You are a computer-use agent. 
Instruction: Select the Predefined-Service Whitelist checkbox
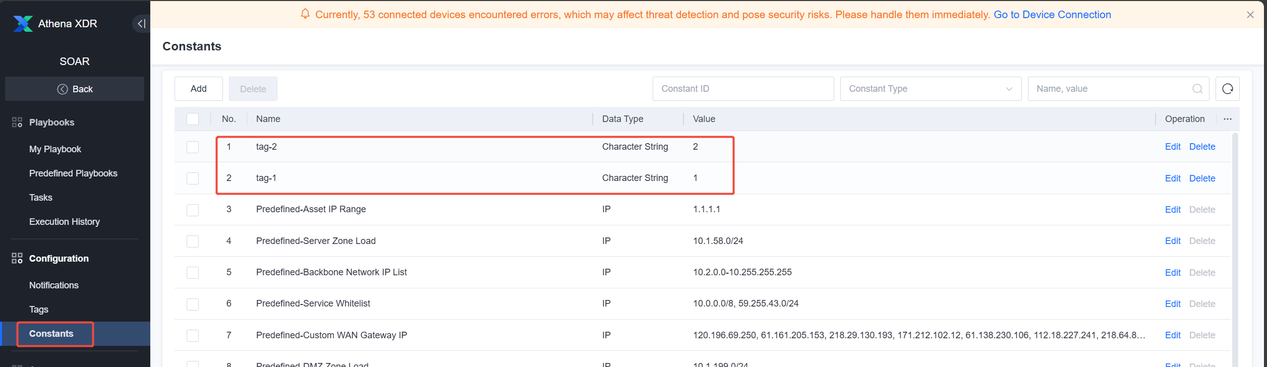tap(193, 304)
